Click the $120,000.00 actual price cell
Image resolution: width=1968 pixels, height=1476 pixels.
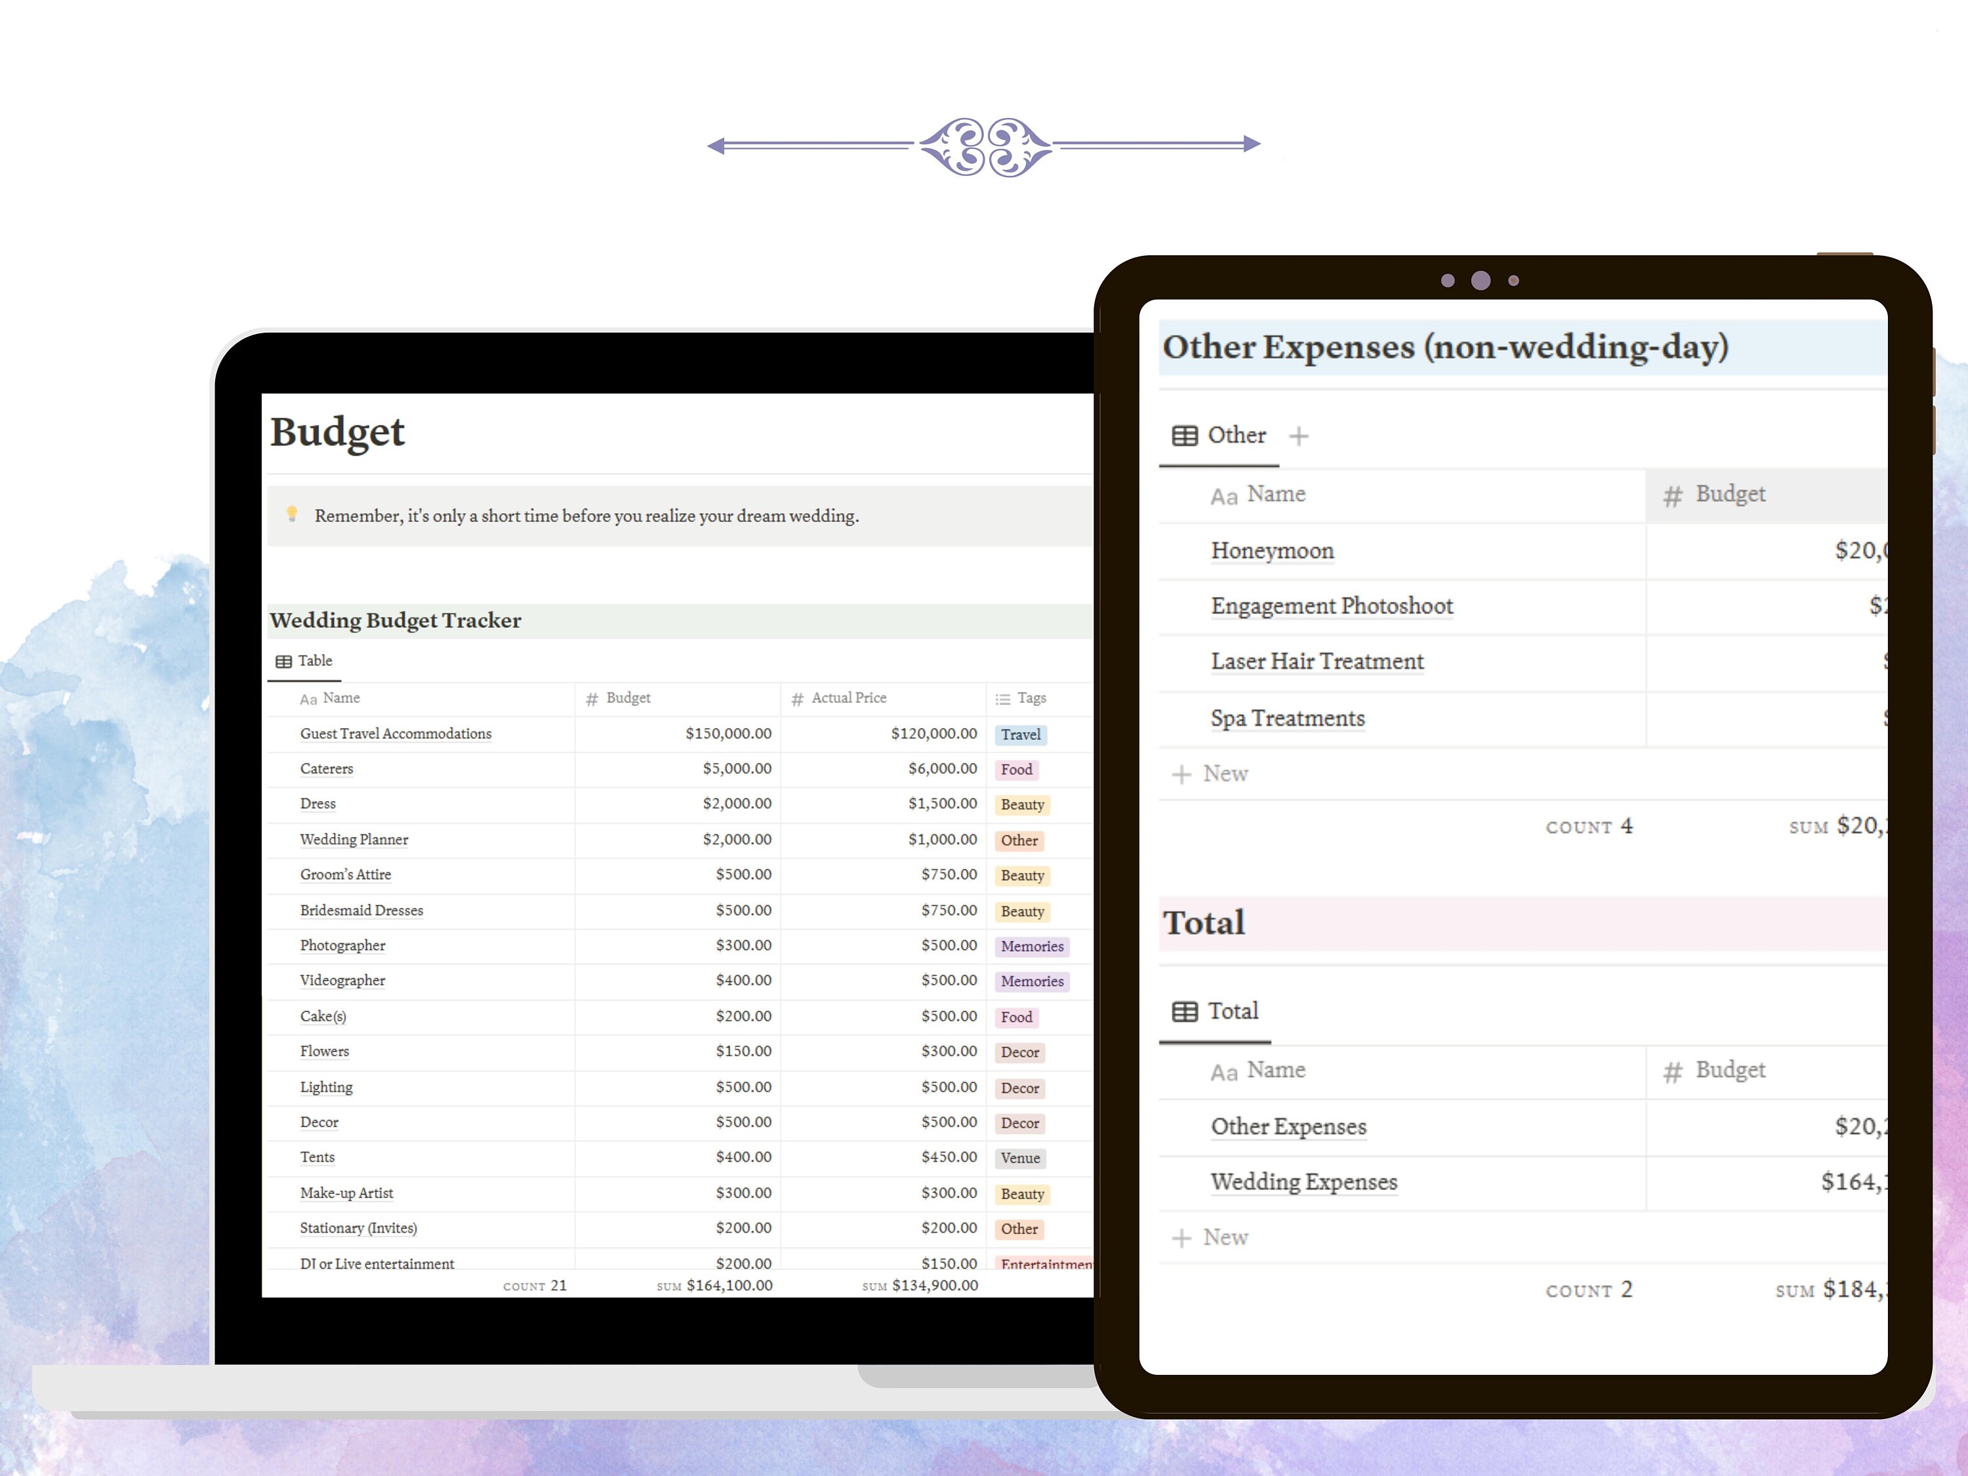coord(882,734)
